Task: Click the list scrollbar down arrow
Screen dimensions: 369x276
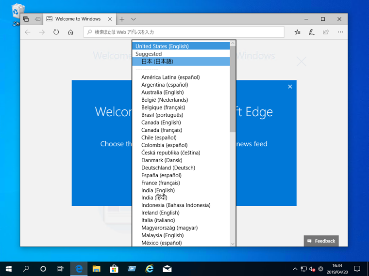Action: [x=233, y=244]
